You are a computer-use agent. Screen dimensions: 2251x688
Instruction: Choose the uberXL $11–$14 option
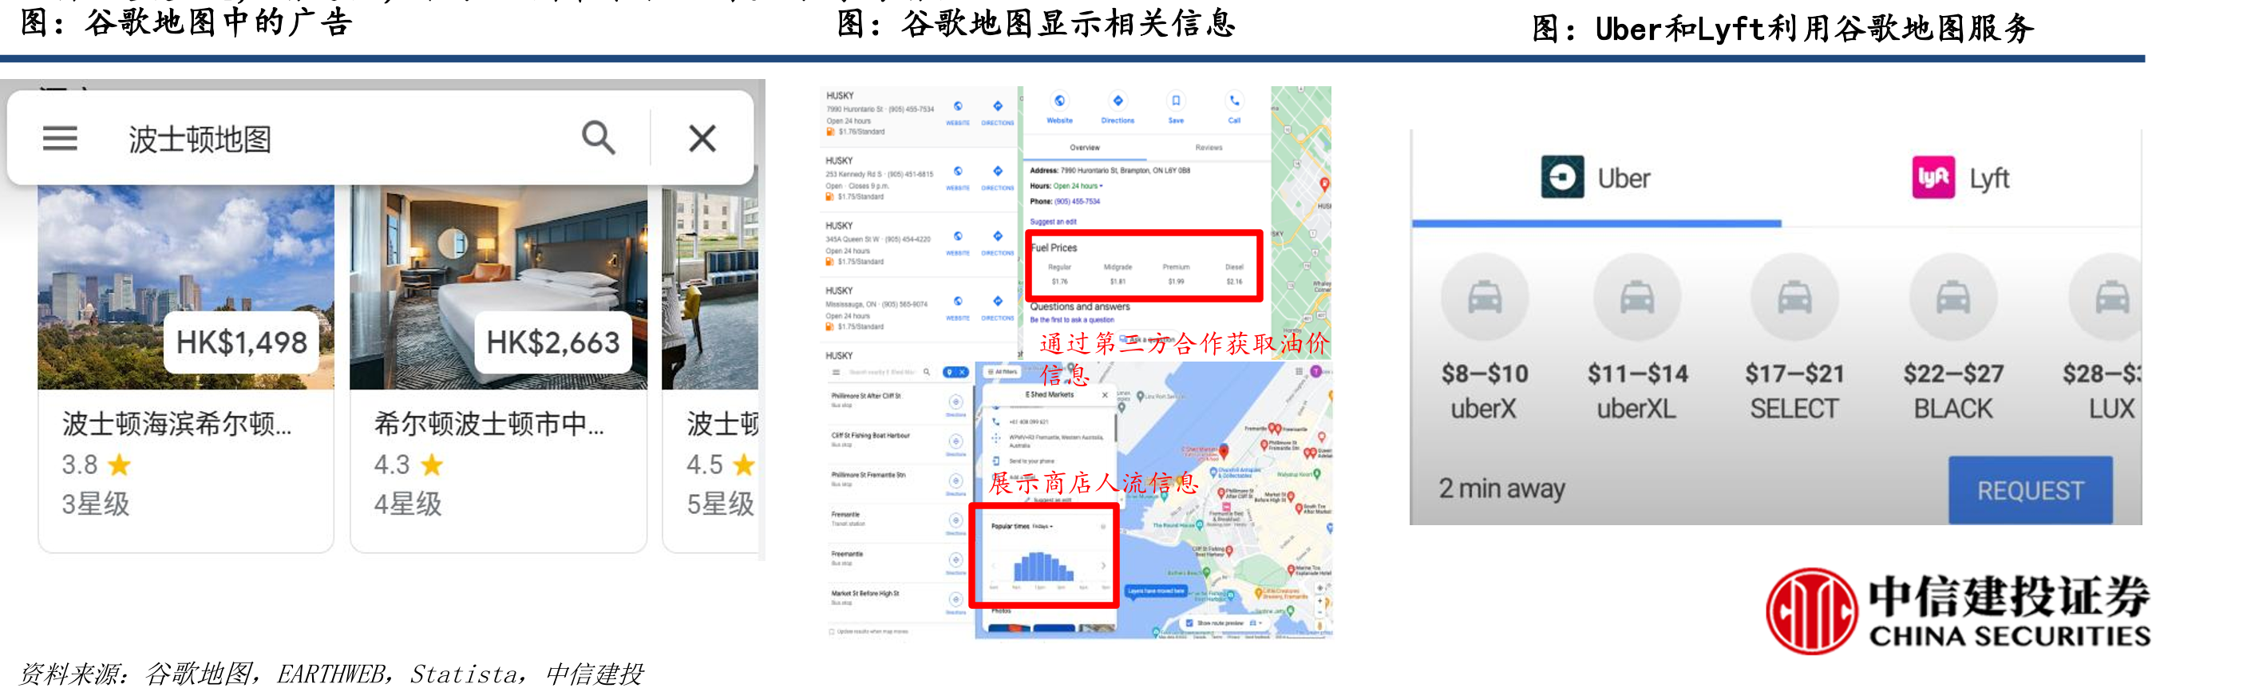[x=1638, y=338]
